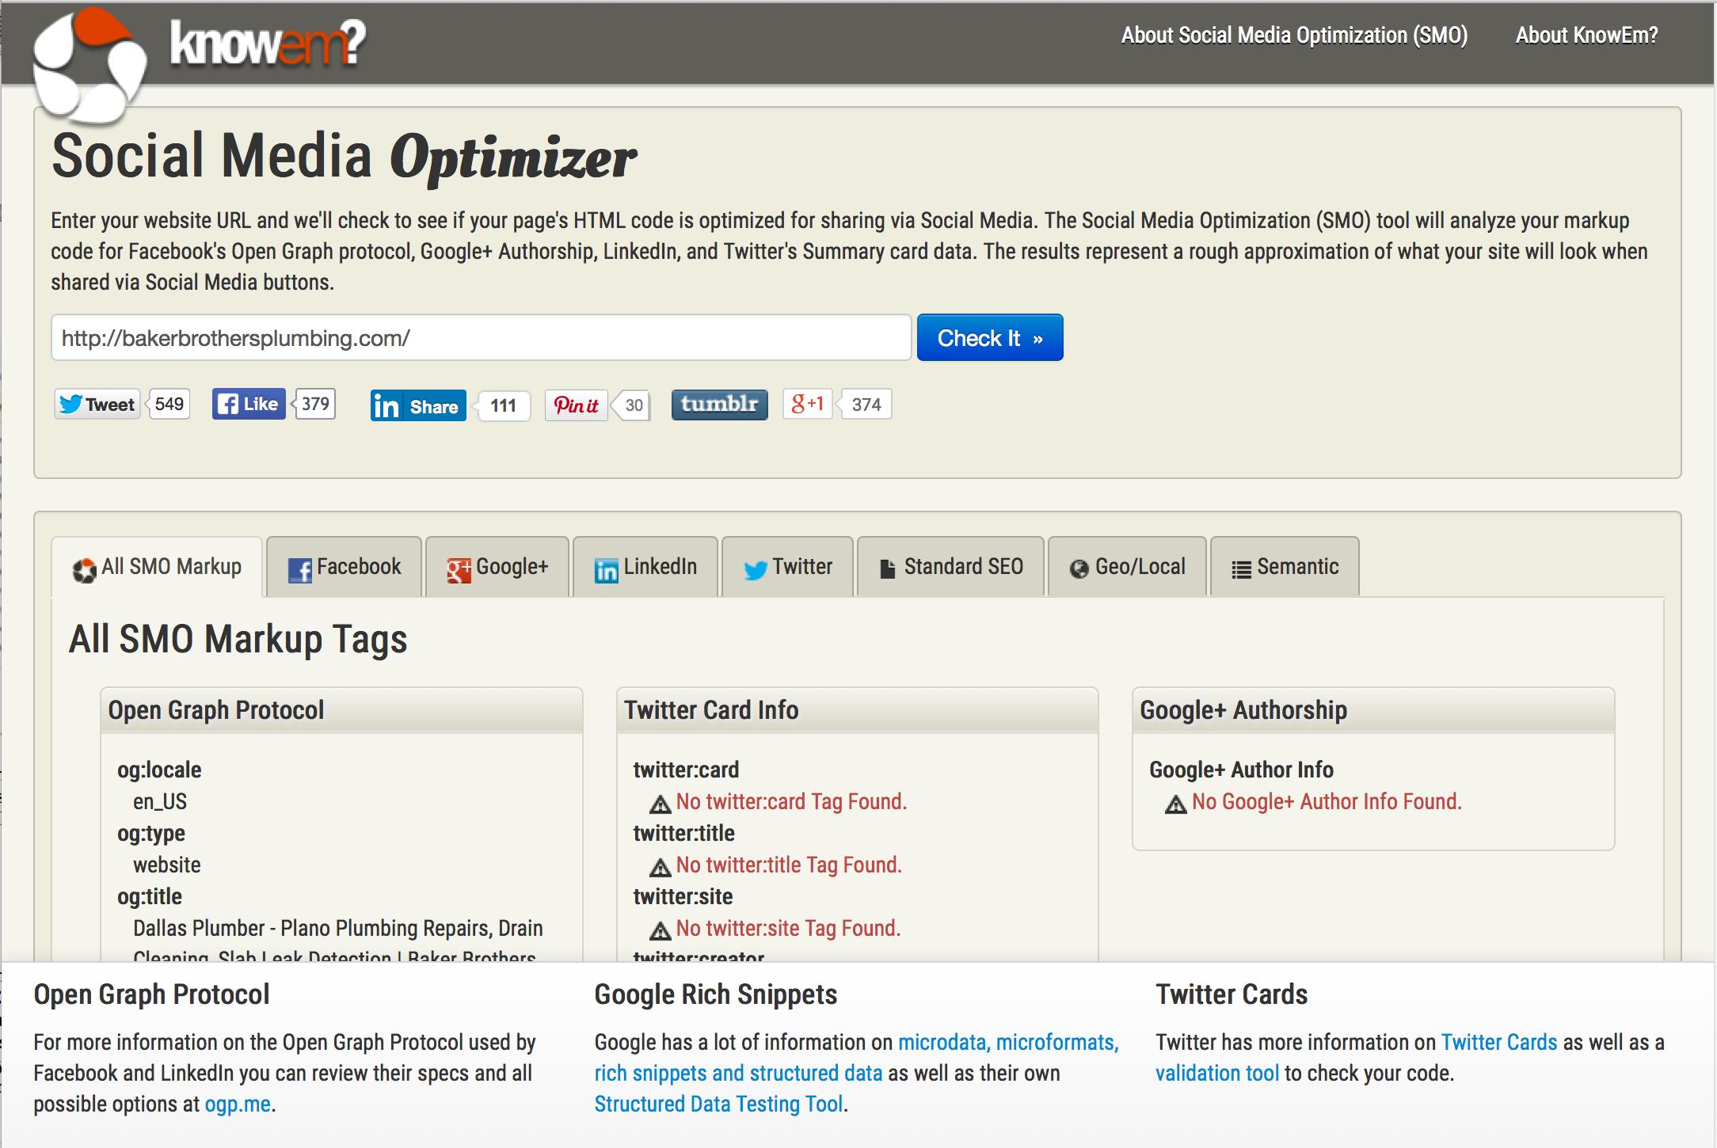Click the website value under og:type
The image size is (1717, 1148).
(x=167, y=865)
